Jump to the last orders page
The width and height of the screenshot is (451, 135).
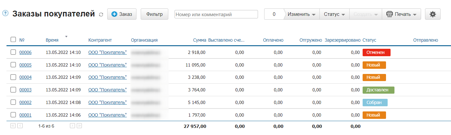tap(79, 126)
